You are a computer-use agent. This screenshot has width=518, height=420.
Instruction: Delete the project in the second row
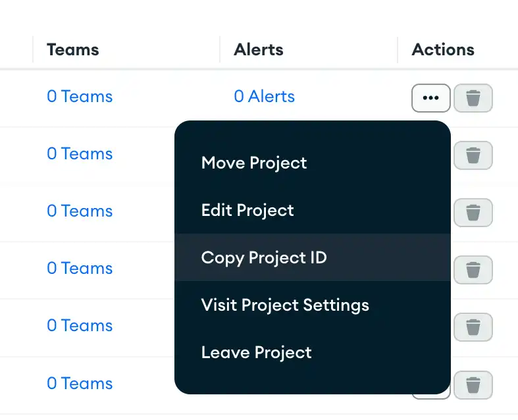[473, 155]
